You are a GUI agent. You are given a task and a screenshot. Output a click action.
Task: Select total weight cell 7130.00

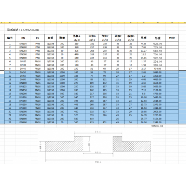(x=158, y=90)
